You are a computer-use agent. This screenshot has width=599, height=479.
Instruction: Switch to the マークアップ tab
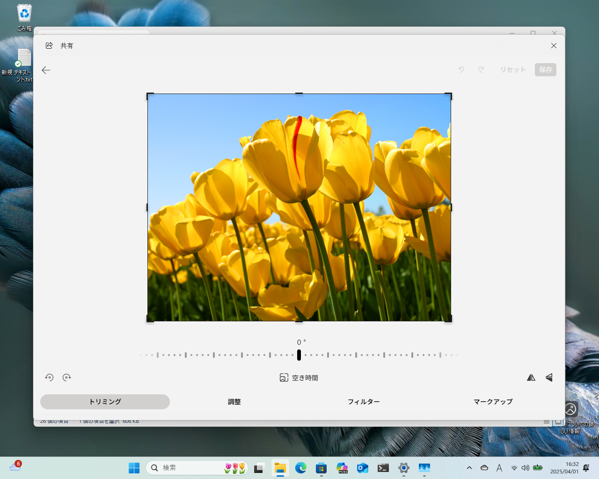(x=493, y=402)
